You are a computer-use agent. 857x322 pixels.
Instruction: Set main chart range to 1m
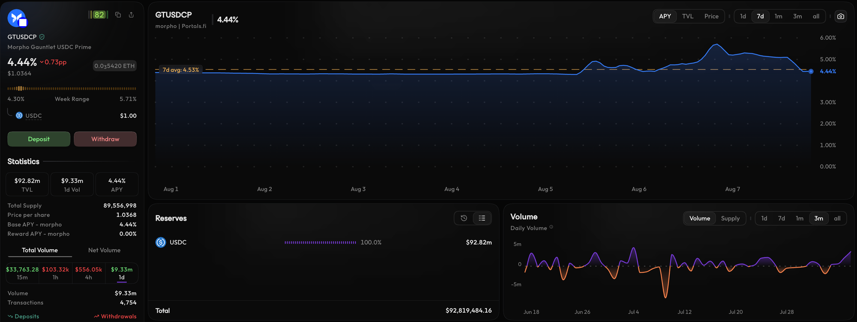coord(778,16)
